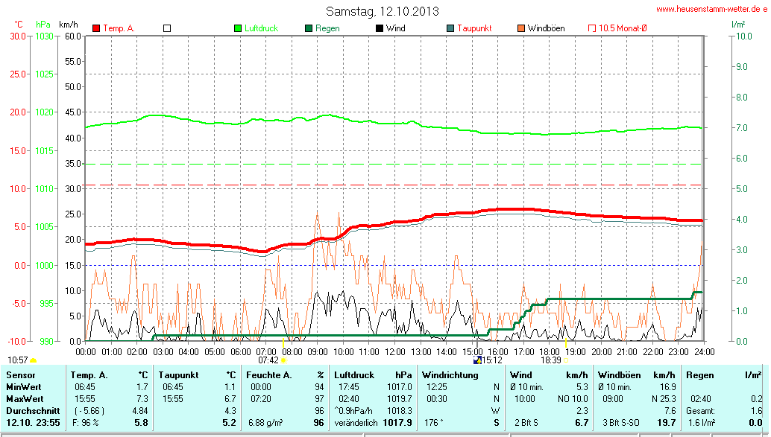Click the Durchschnitt row label
The height and width of the screenshot is (437, 771).
click(x=31, y=411)
